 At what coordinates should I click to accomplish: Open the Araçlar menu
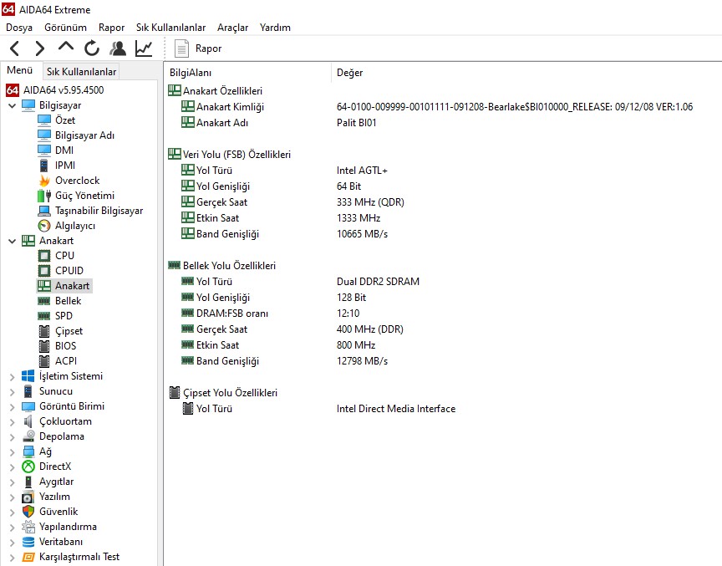pyautogui.click(x=232, y=28)
